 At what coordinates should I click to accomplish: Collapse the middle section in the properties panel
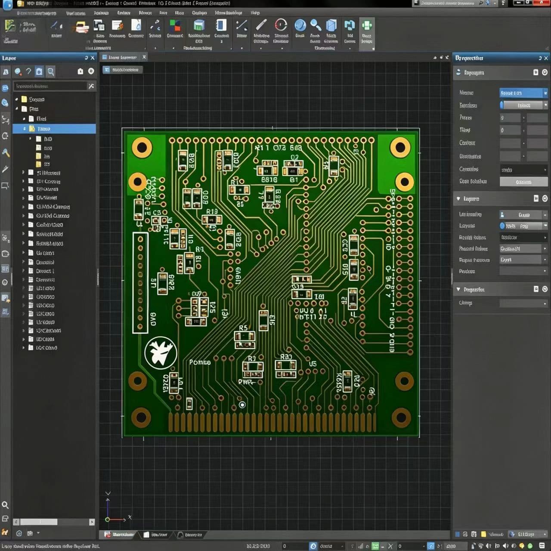click(x=458, y=198)
